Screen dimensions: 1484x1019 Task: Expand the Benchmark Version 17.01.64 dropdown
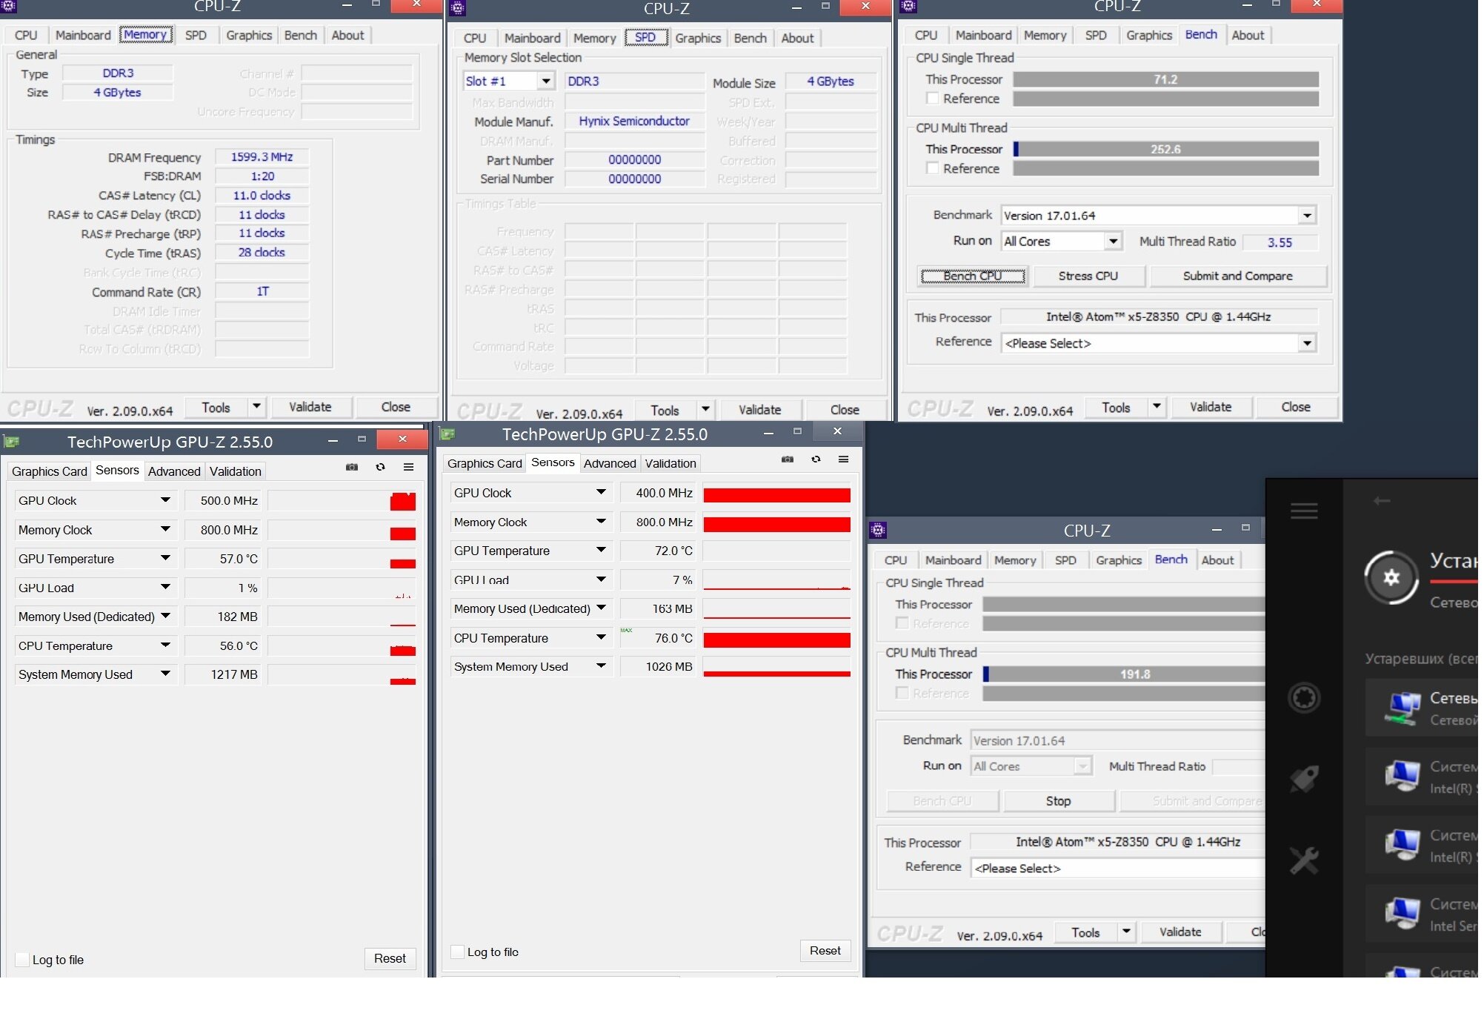coord(1307,216)
